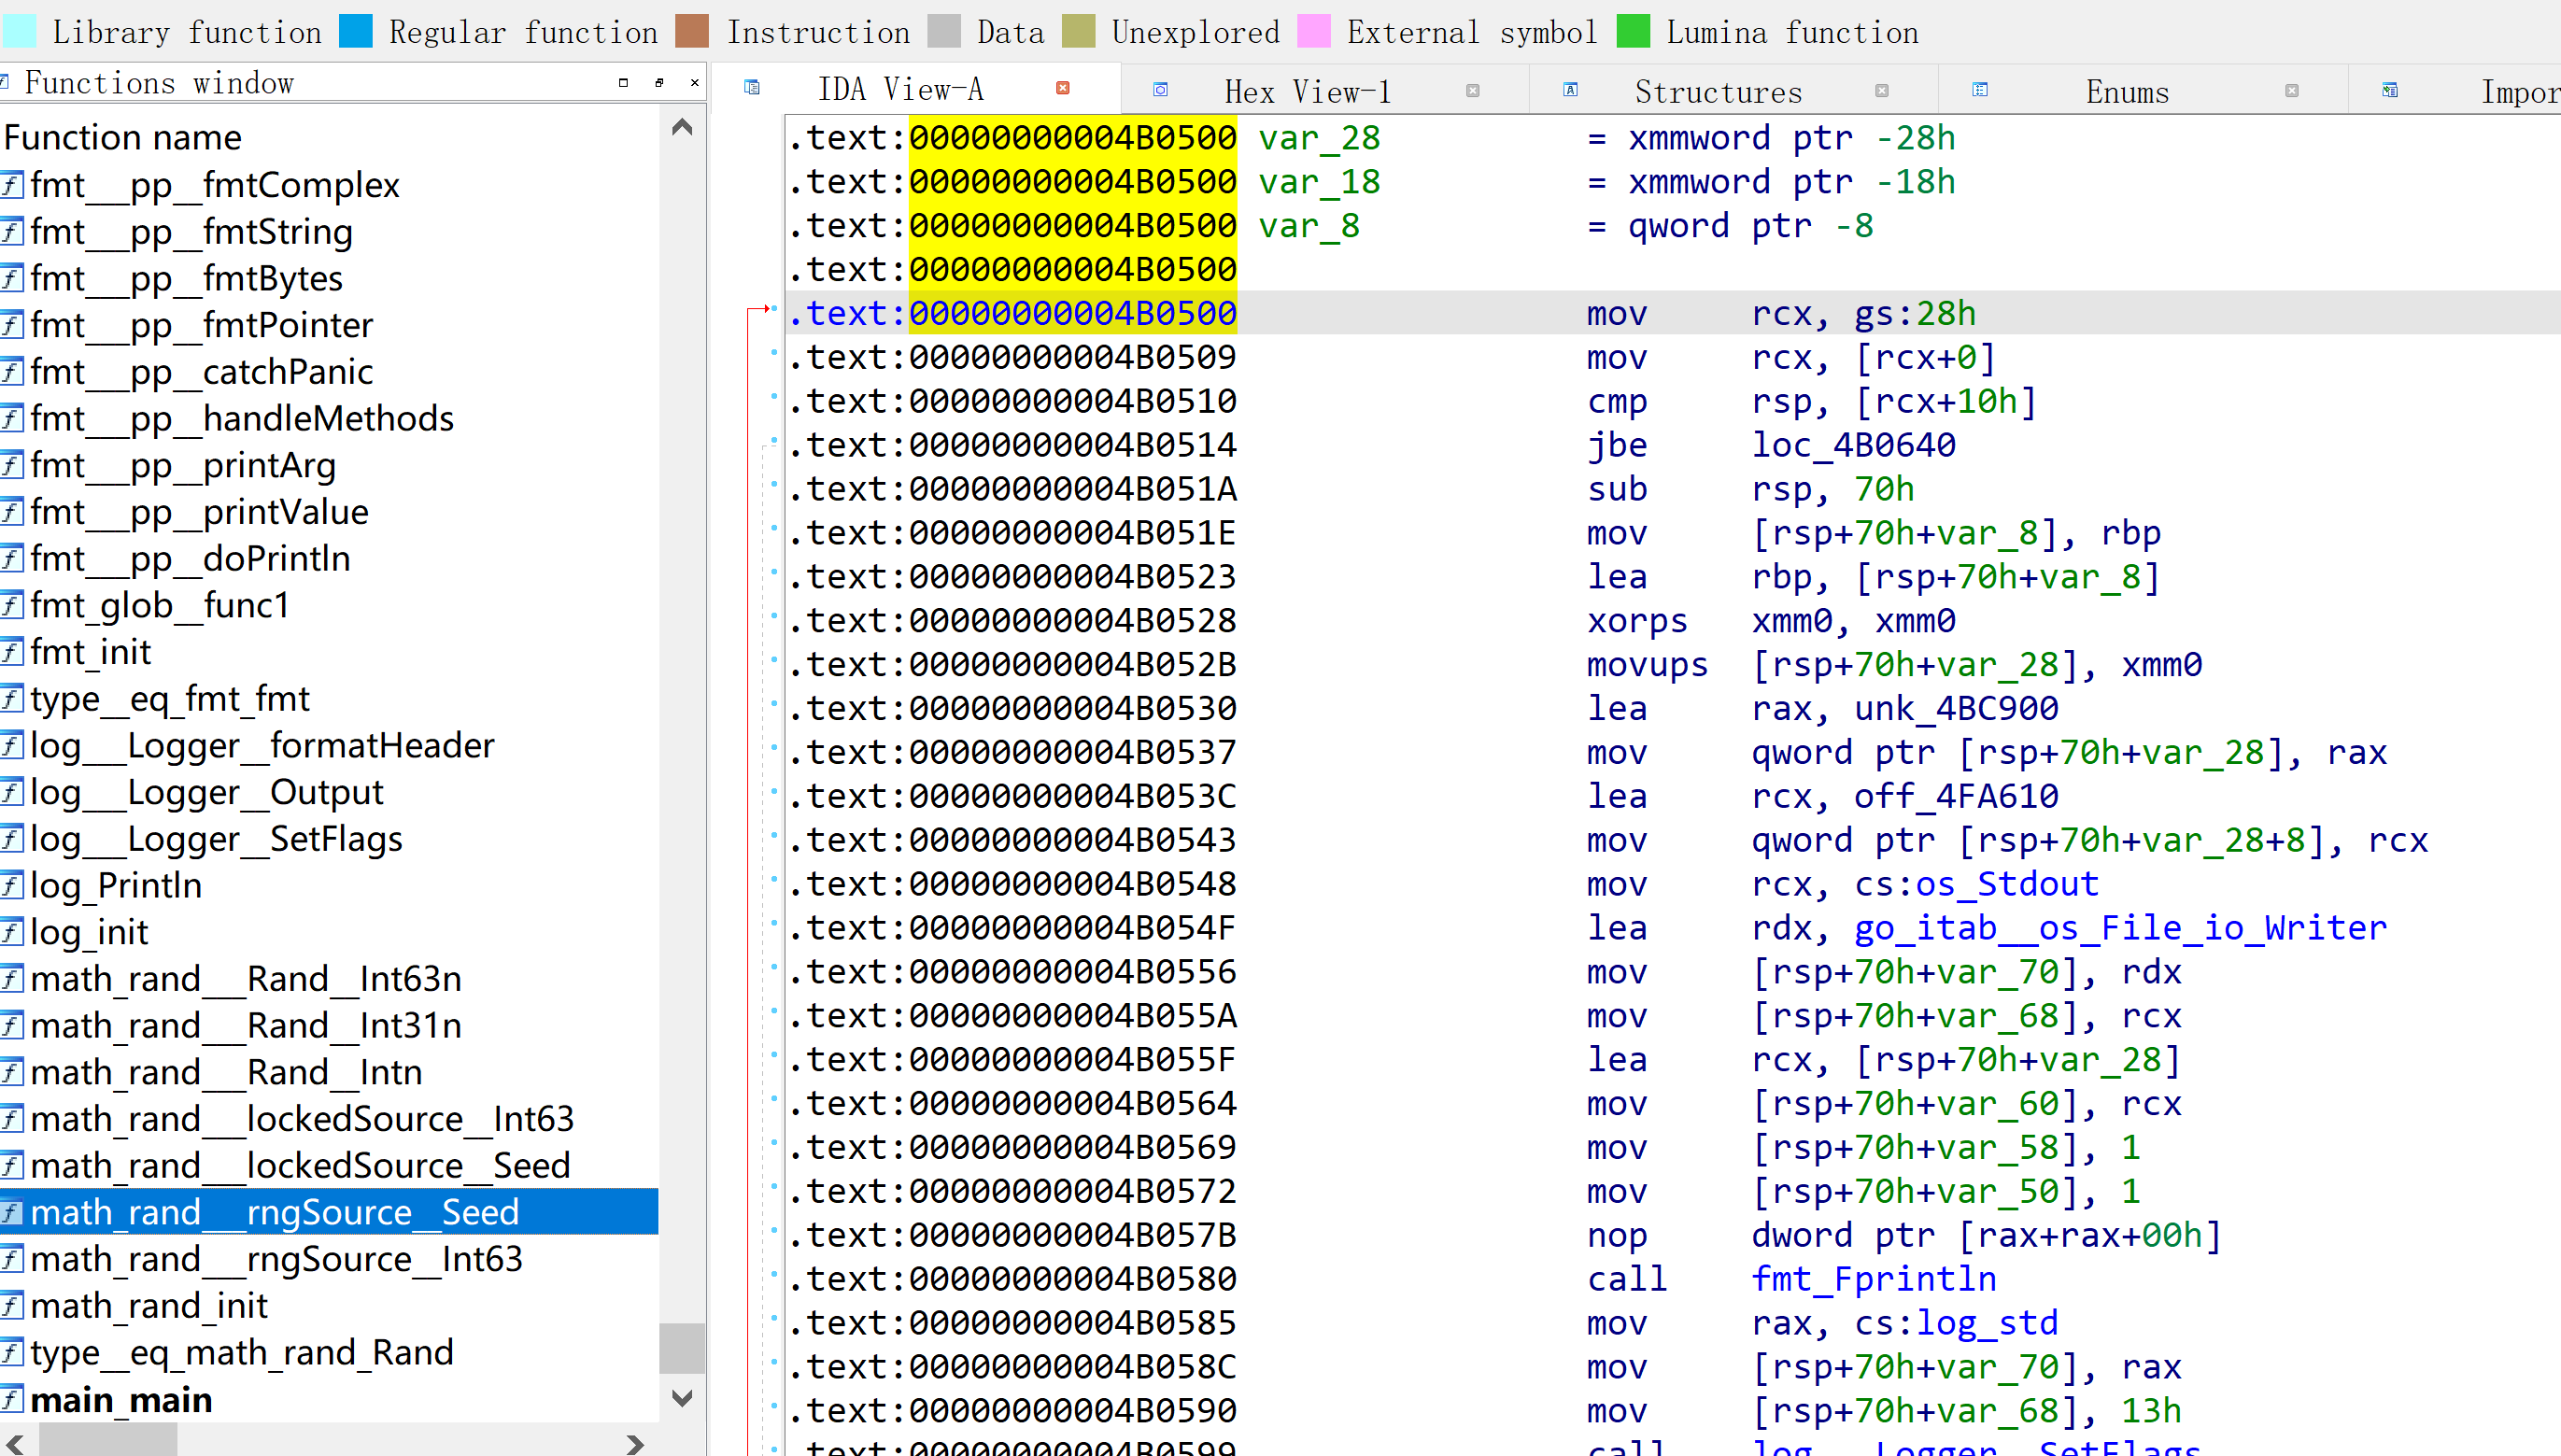
Task: Click the function icon beside log_Println
Action: [x=12, y=885]
